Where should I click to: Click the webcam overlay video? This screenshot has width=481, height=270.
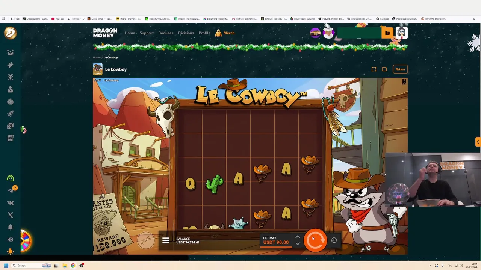tap(433, 179)
